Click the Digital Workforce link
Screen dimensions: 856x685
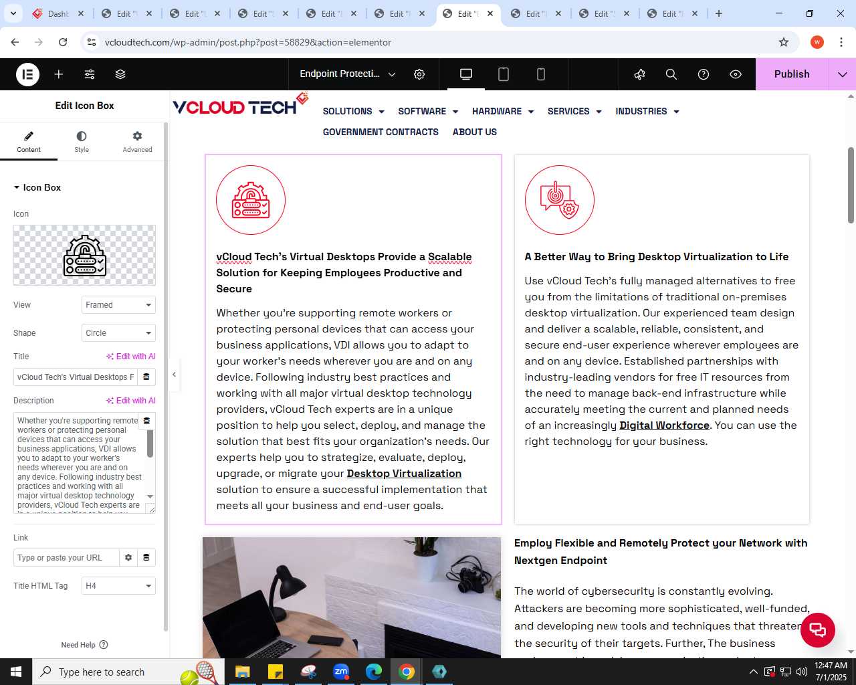pyautogui.click(x=664, y=425)
